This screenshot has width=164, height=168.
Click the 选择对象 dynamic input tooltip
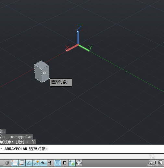pos(61,82)
